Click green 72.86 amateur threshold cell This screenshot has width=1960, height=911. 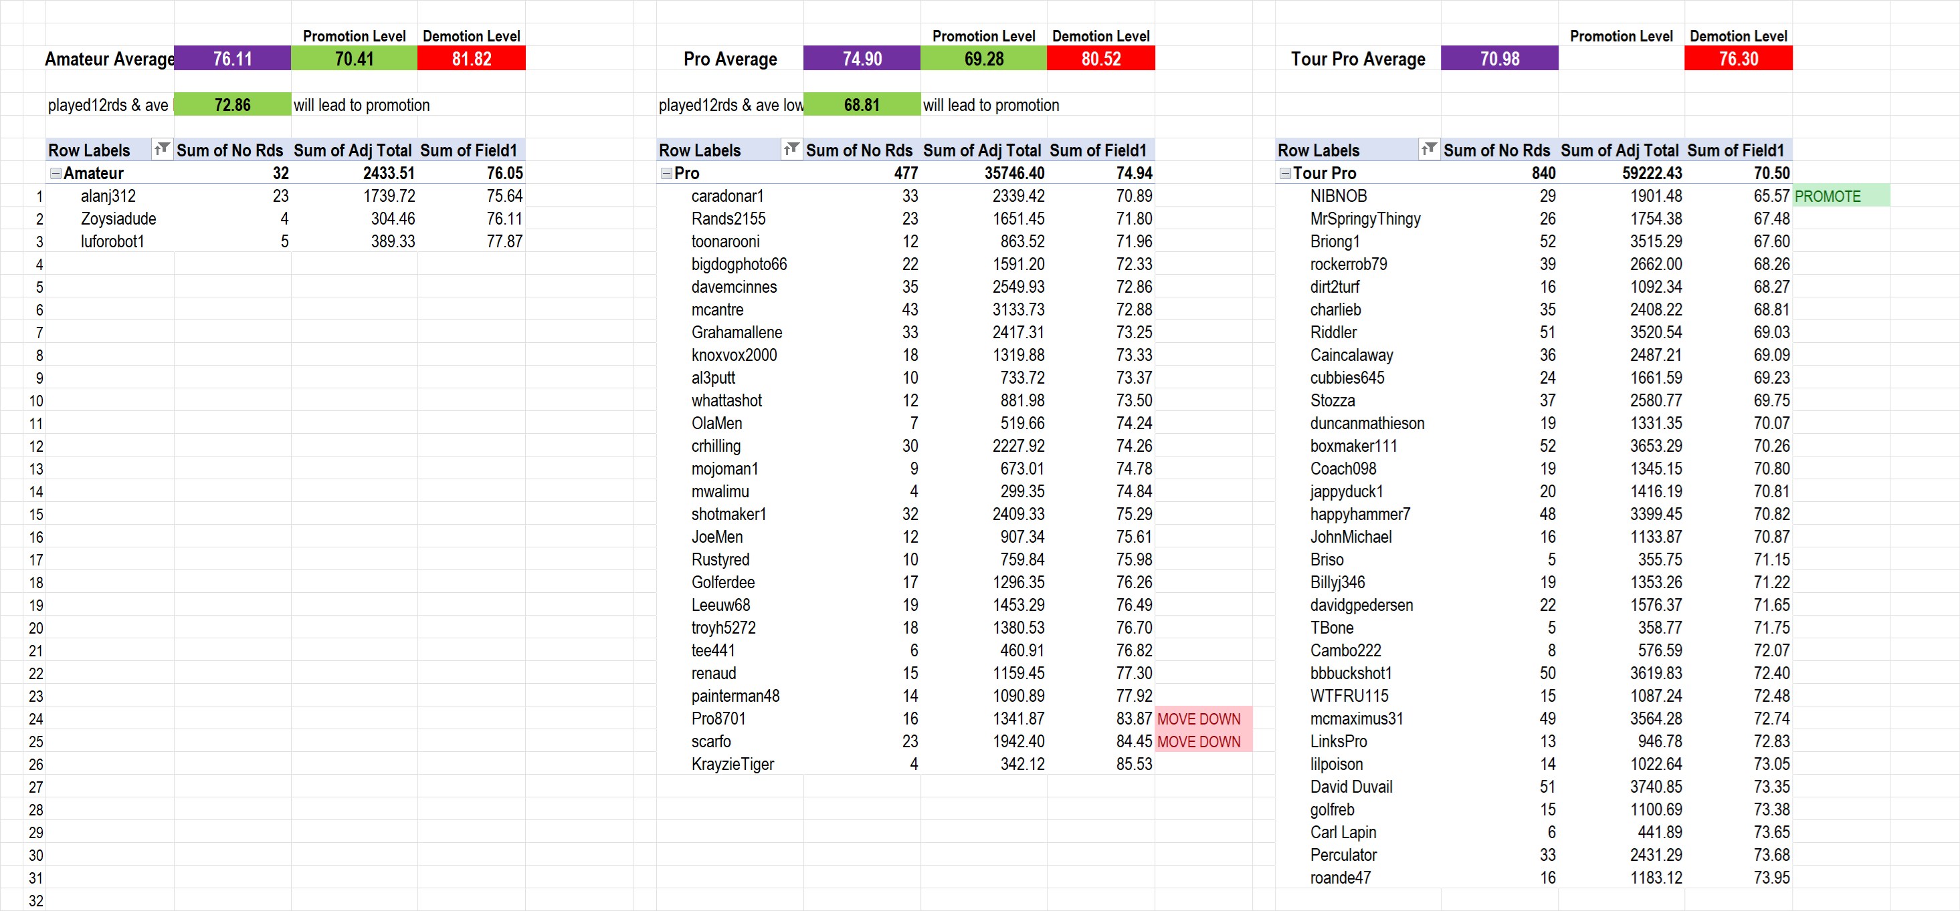coord(232,105)
